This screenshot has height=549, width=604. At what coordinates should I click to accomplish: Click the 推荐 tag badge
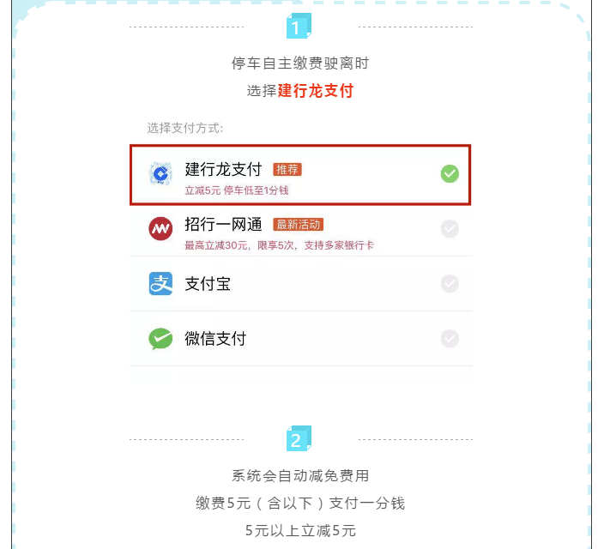click(287, 170)
